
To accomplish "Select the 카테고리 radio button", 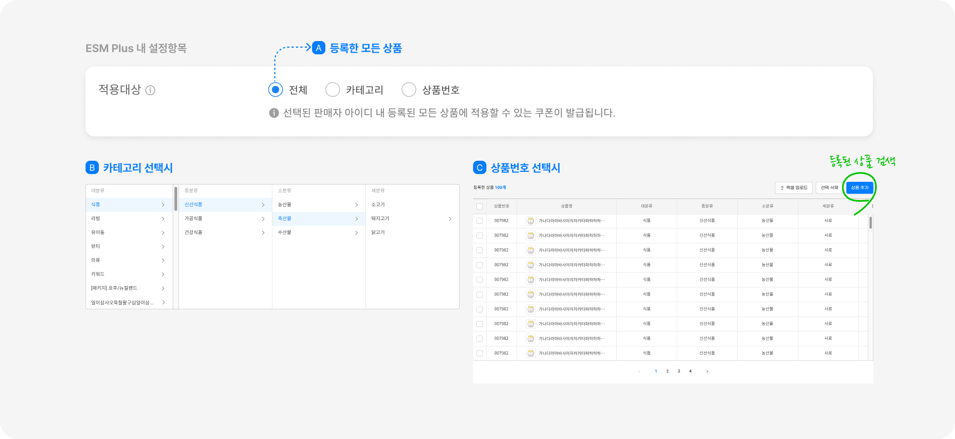I will coord(333,90).
